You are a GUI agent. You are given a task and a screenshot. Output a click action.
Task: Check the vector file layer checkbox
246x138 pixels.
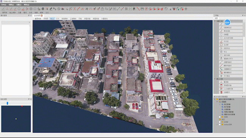tap(220, 124)
